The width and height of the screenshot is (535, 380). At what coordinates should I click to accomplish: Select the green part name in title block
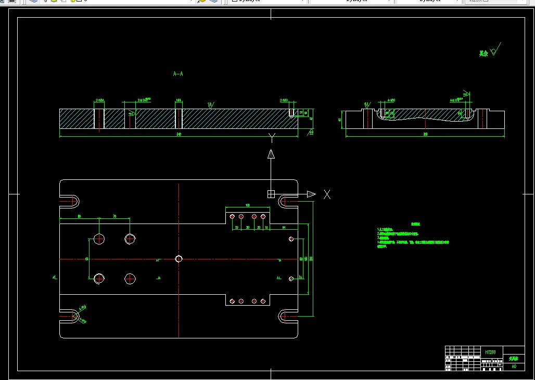[514, 359]
